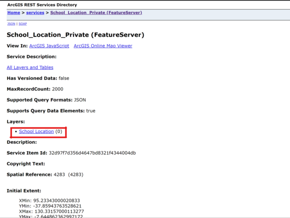Open the School Location layer link
This screenshot has height=218, width=290.
(36, 131)
